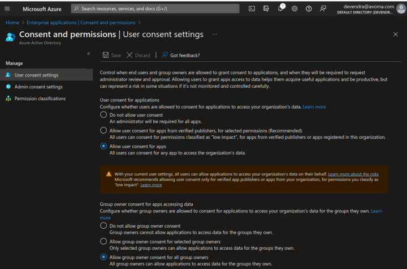Open the ellipsis more options beside page title
Image resolution: width=407 pixels, height=269 pixels.
pyautogui.click(x=215, y=35)
